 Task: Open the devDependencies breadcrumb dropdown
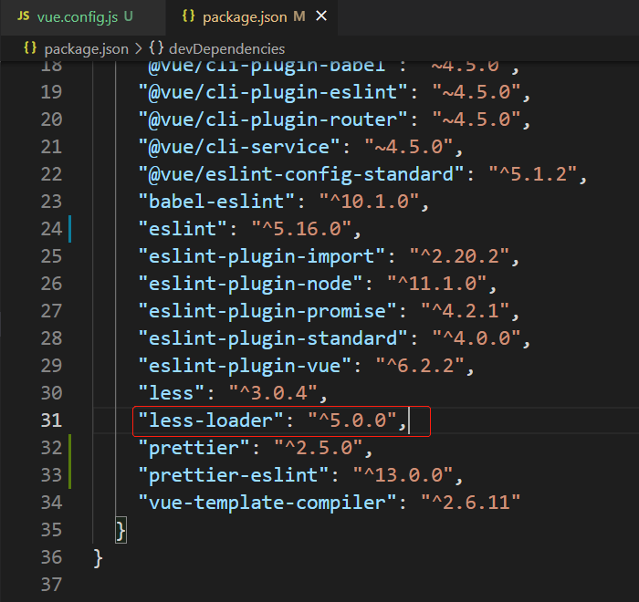226,48
